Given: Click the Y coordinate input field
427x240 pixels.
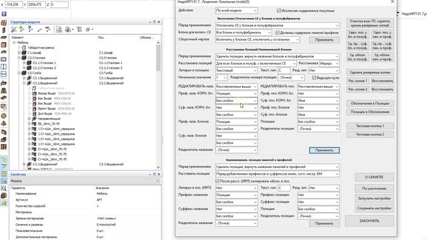Looking at the screenshot, I should click(37, 5).
